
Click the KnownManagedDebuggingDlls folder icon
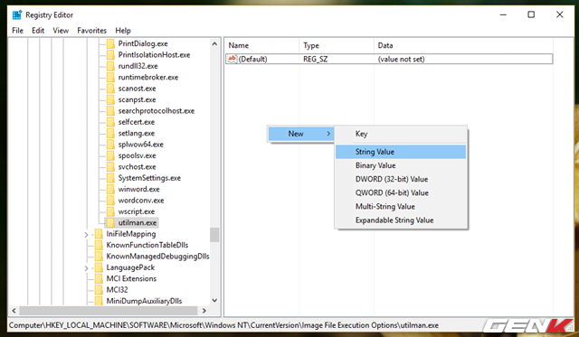[99, 257]
